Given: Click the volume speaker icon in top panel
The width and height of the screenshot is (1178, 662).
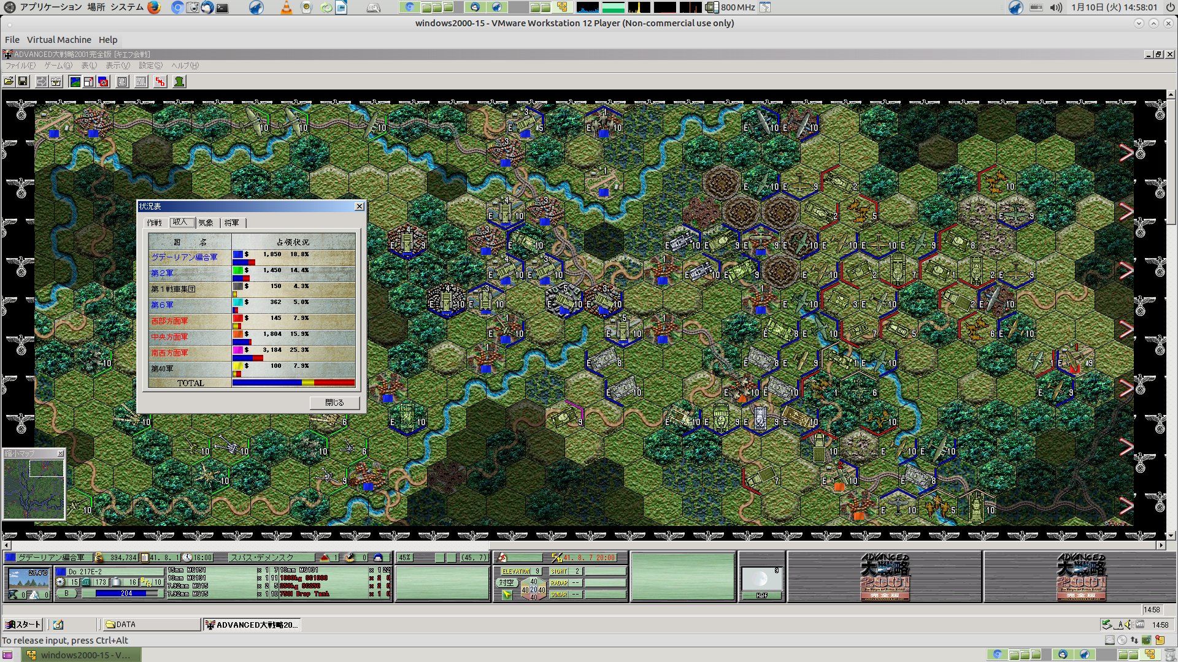Looking at the screenshot, I should [x=1056, y=7].
